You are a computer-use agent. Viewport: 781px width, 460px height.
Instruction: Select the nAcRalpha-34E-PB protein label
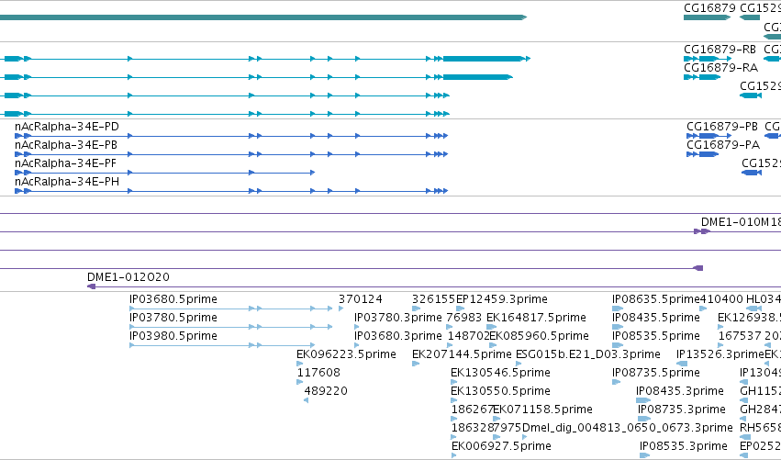click(66, 145)
